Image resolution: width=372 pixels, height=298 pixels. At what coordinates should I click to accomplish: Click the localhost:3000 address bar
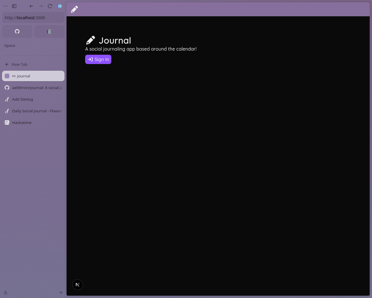[x=33, y=18]
